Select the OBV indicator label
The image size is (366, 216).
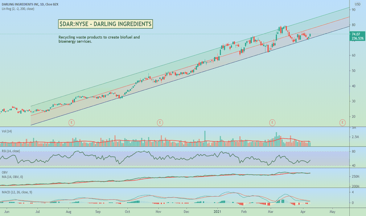coord(5,172)
